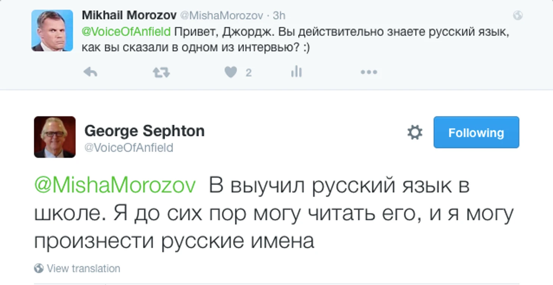Click Mikhail Morozov display name

tap(129, 16)
